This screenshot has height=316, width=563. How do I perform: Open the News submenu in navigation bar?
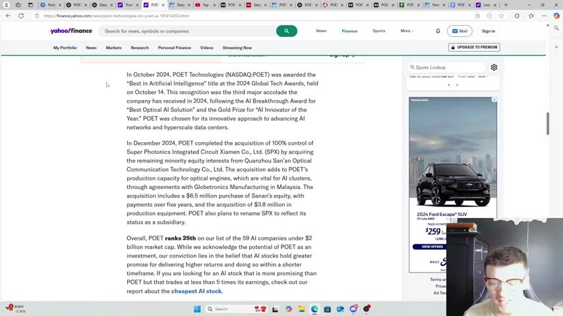(x=91, y=47)
